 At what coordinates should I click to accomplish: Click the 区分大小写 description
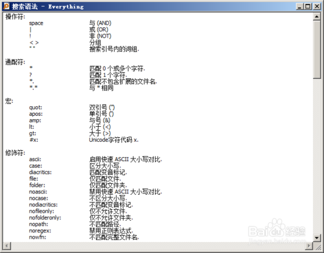click(105, 166)
